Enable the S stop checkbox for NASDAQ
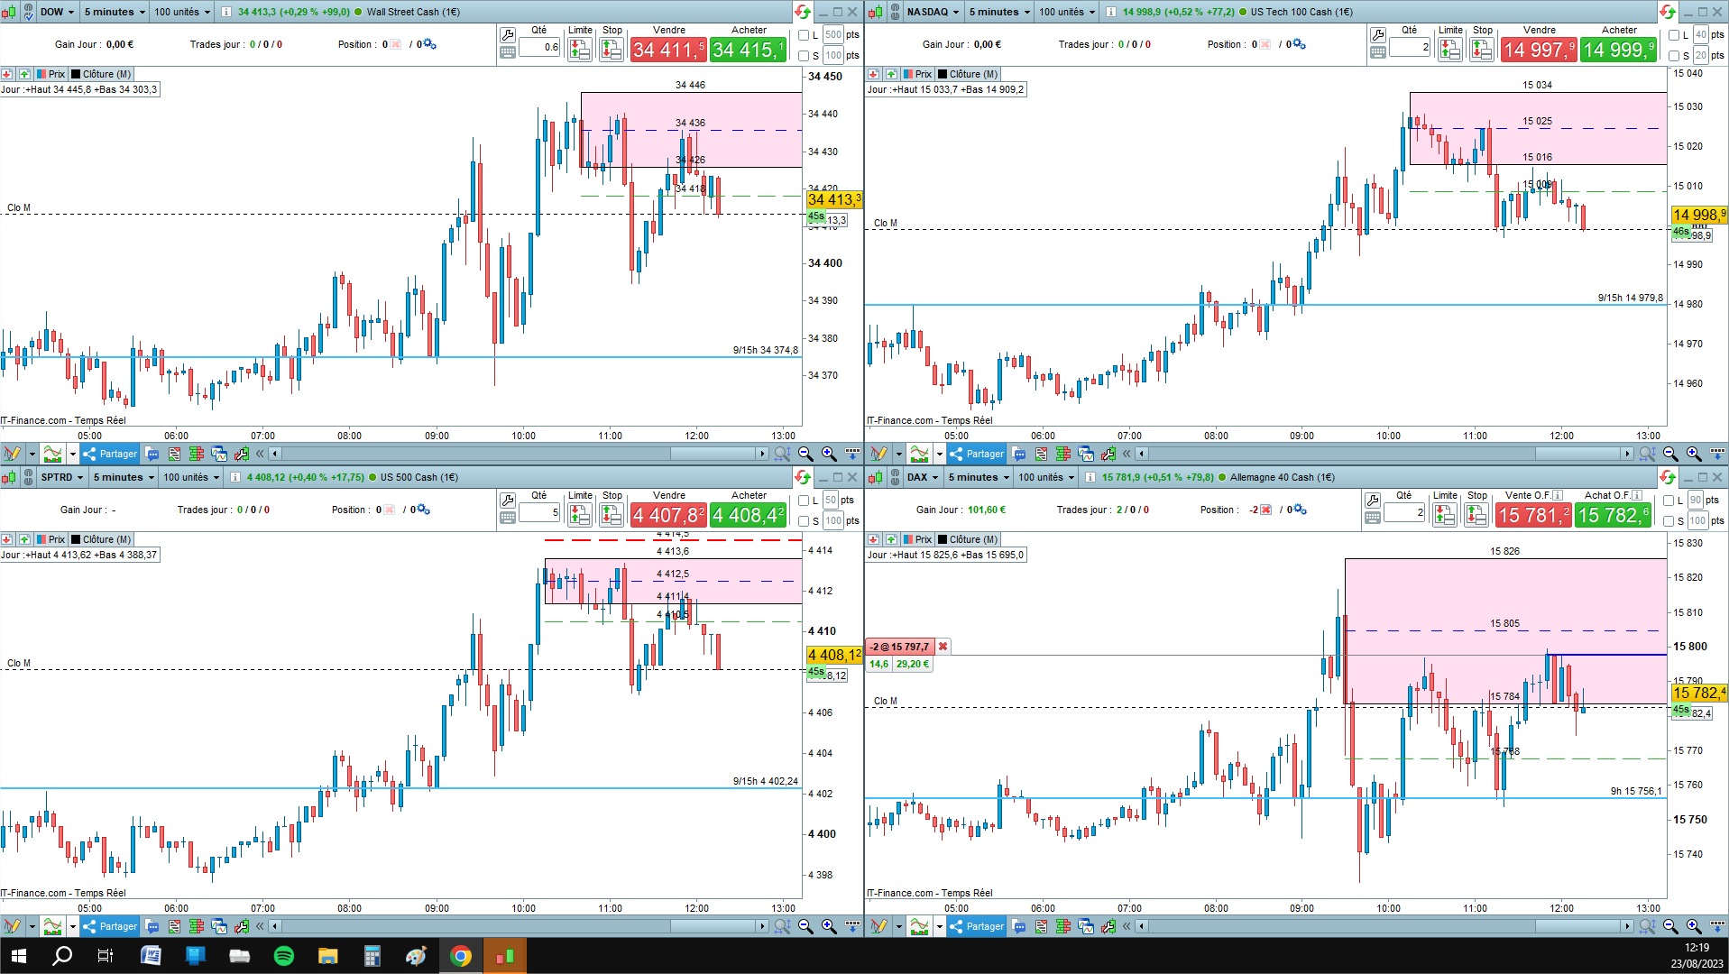Image resolution: width=1729 pixels, height=974 pixels. pos(1674,56)
